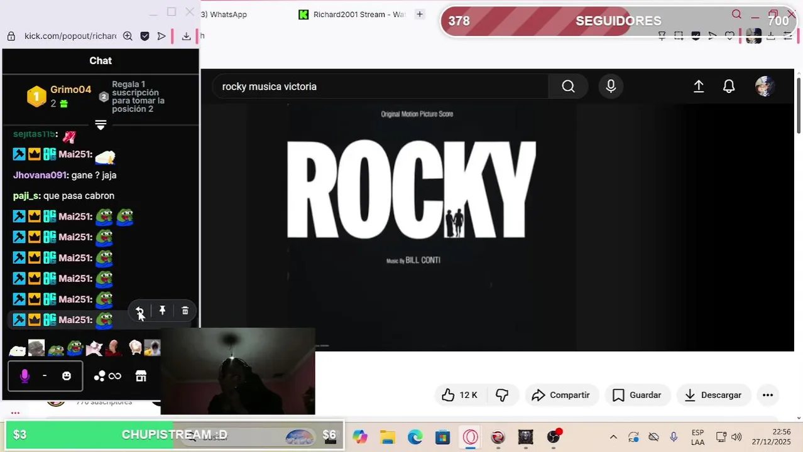803x452 pixels.
Task: Click the Chat header title
Action: [x=101, y=61]
